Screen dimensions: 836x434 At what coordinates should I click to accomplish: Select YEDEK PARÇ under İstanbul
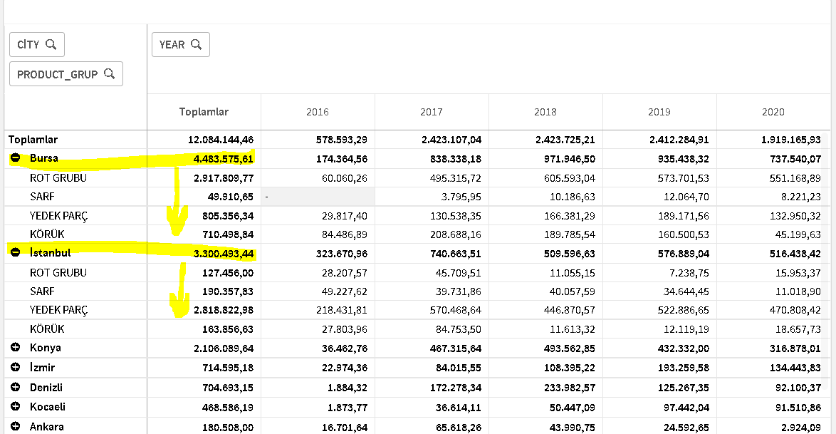point(59,310)
